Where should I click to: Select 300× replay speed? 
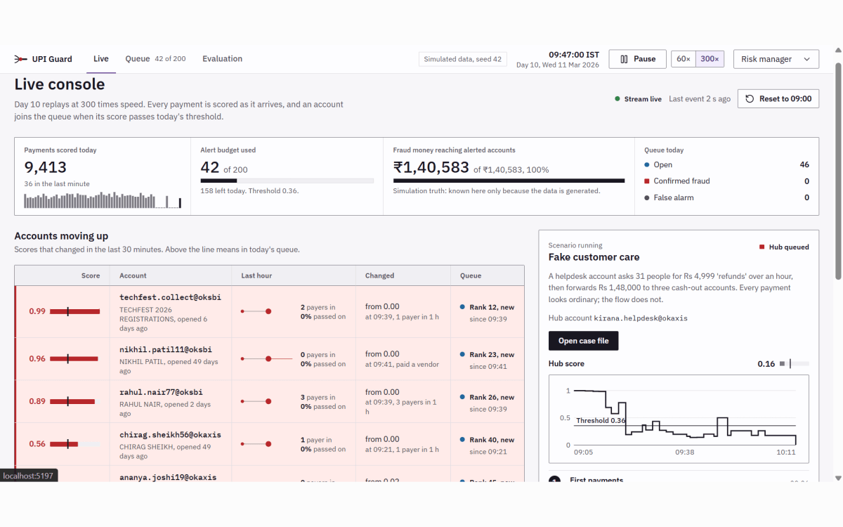[710, 59]
